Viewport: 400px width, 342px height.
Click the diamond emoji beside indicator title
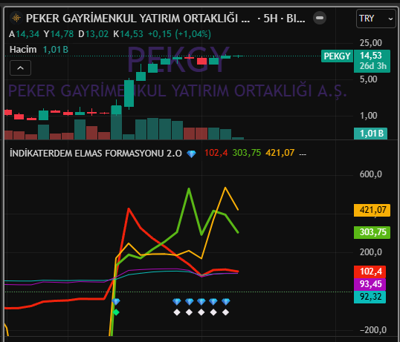pyautogui.click(x=191, y=154)
